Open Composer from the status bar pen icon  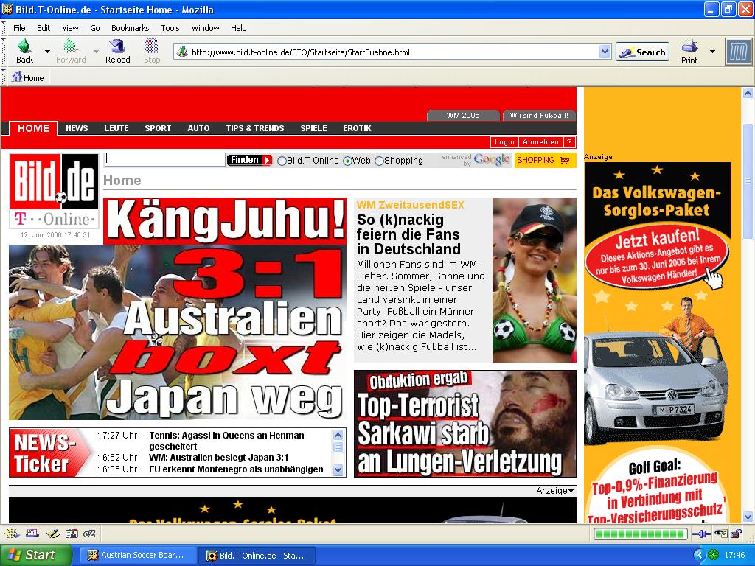[52, 534]
